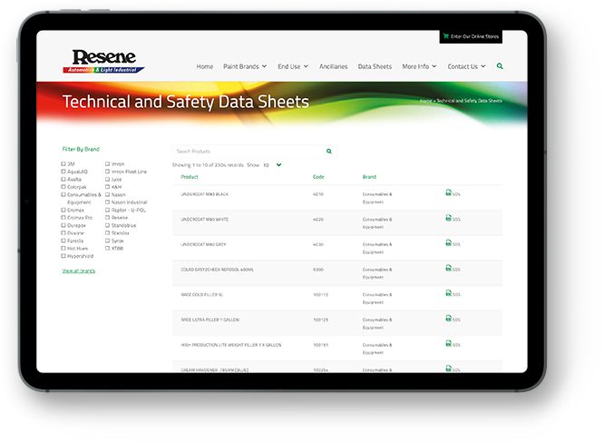The height and width of the screenshot is (443, 604).
Task: Click the header search magnifier icon
Action: 500,66
